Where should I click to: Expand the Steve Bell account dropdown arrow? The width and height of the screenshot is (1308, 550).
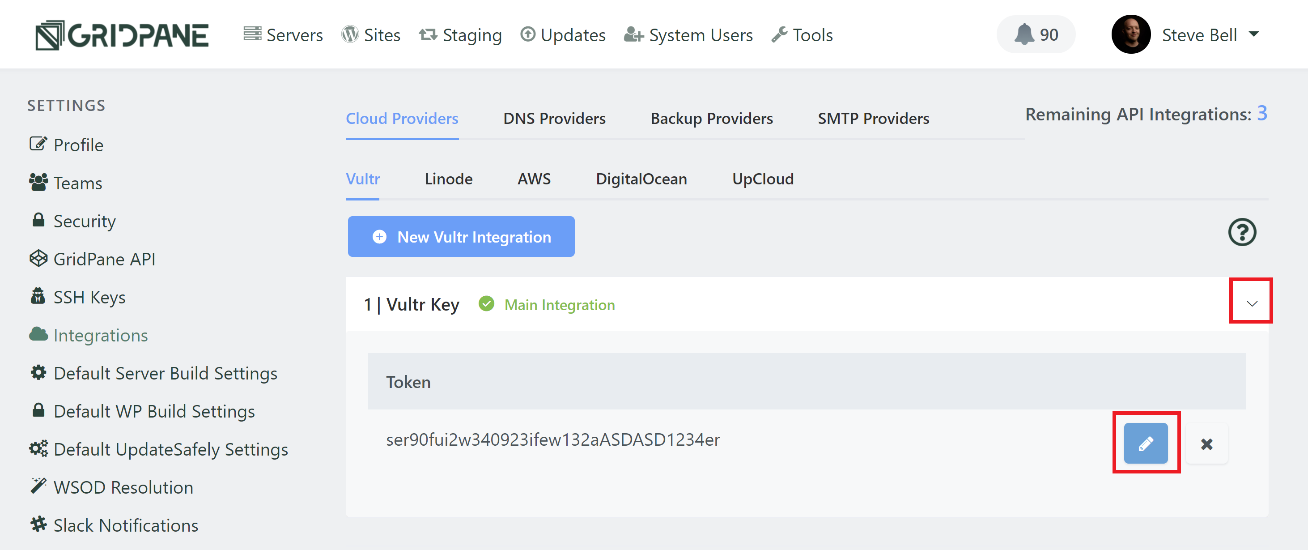point(1254,34)
